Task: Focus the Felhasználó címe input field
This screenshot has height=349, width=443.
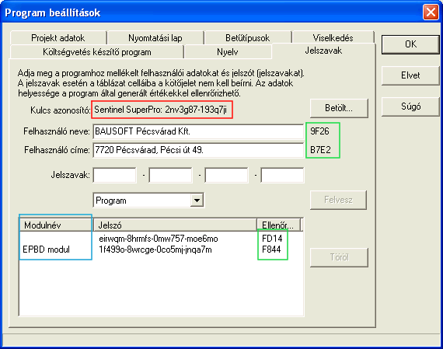Action: 198,150
